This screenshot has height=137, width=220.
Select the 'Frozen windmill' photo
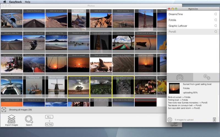pos(56,87)
